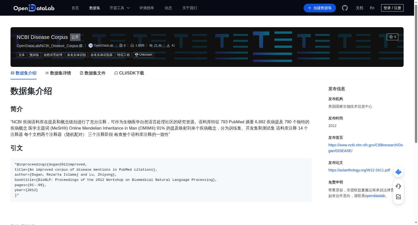The image size is (418, 225).
Task: Switch to 数据集文件 tab
Action: tap(92, 73)
